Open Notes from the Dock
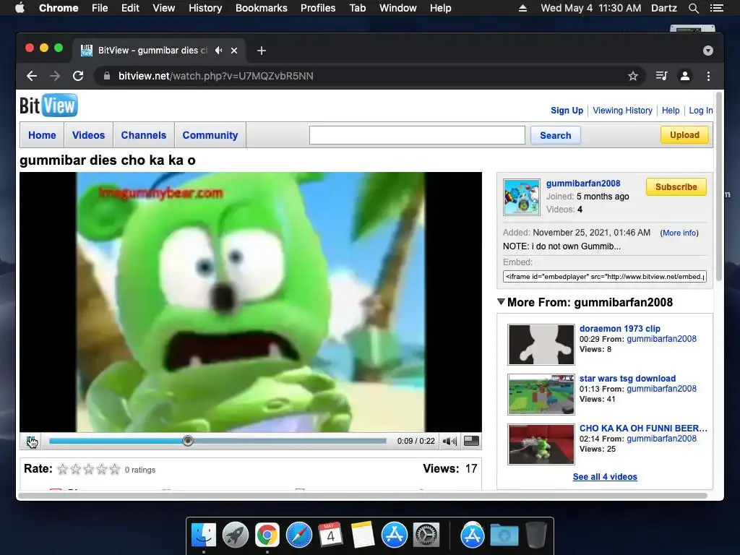This screenshot has width=740, height=555. [x=363, y=535]
